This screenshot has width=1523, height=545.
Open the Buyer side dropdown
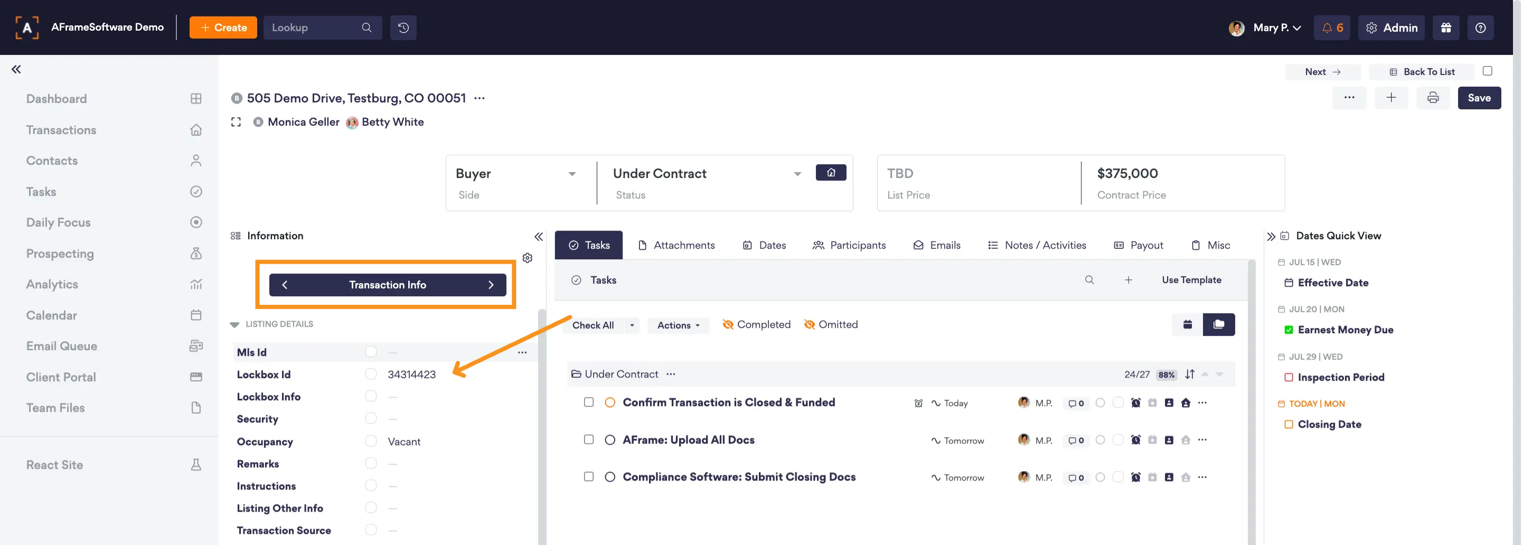click(x=515, y=174)
